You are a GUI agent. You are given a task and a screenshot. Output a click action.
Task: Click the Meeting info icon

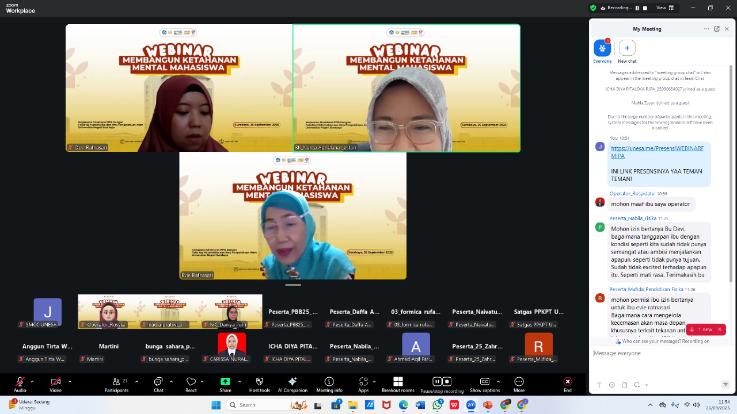(x=329, y=384)
